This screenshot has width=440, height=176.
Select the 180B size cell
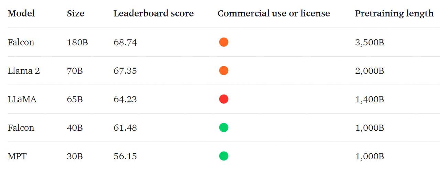[77, 43]
